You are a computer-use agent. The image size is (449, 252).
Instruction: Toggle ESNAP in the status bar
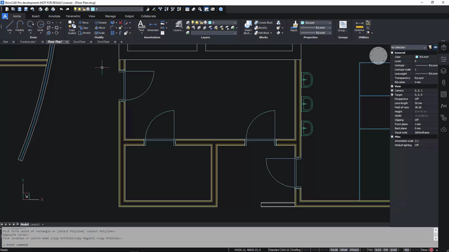point(344,250)
